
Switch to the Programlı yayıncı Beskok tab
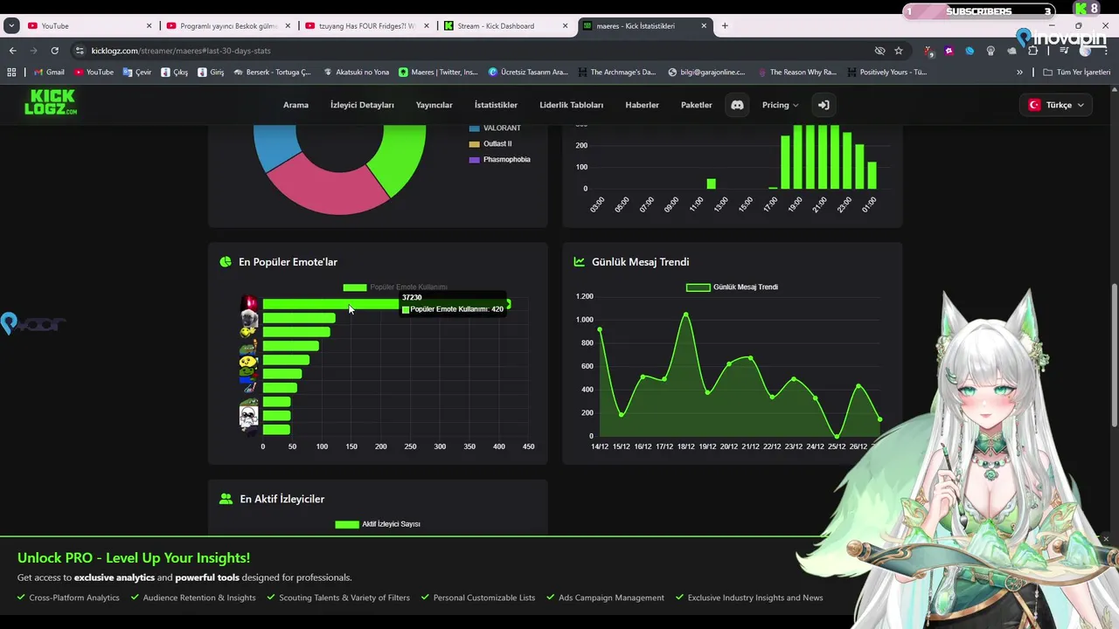226,25
